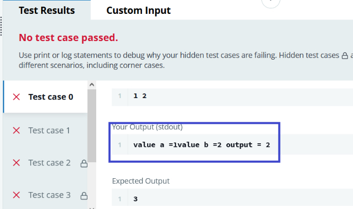Image resolution: width=353 pixels, height=209 pixels.
Task: Click the Expected Output value 3
Action: [x=135, y=199]
